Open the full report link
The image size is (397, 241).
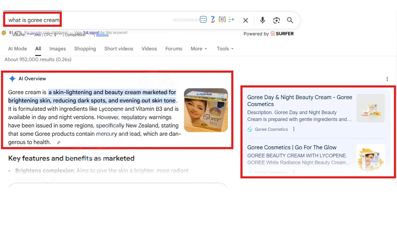coord(91,32)
